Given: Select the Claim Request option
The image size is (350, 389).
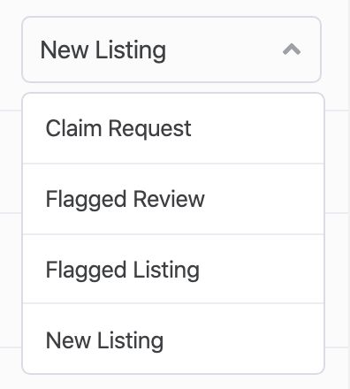Looking at the screenshot, I should tap(173, 128).
